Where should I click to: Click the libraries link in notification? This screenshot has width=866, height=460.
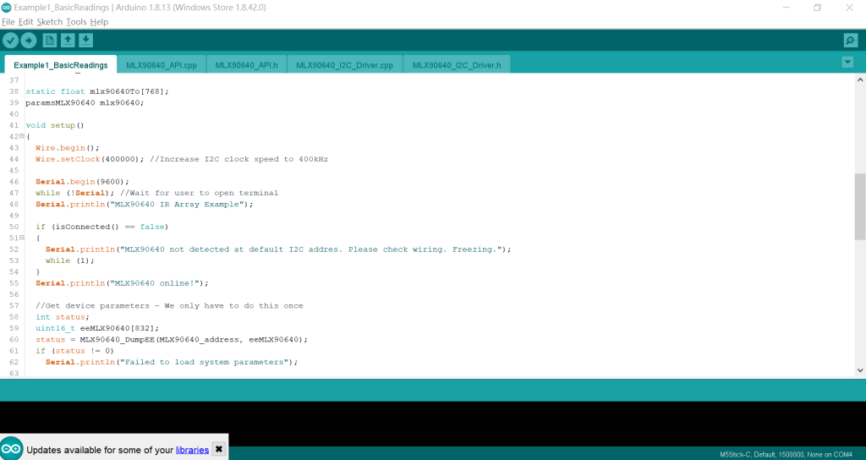pyautogui.click(x=192, y=450)
